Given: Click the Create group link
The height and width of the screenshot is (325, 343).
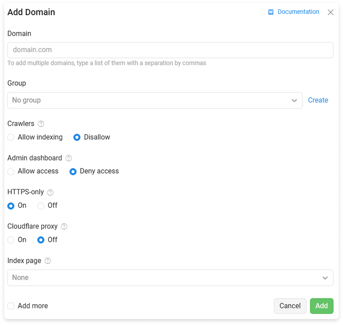Looking at the screenshot, I should (318, 100).
